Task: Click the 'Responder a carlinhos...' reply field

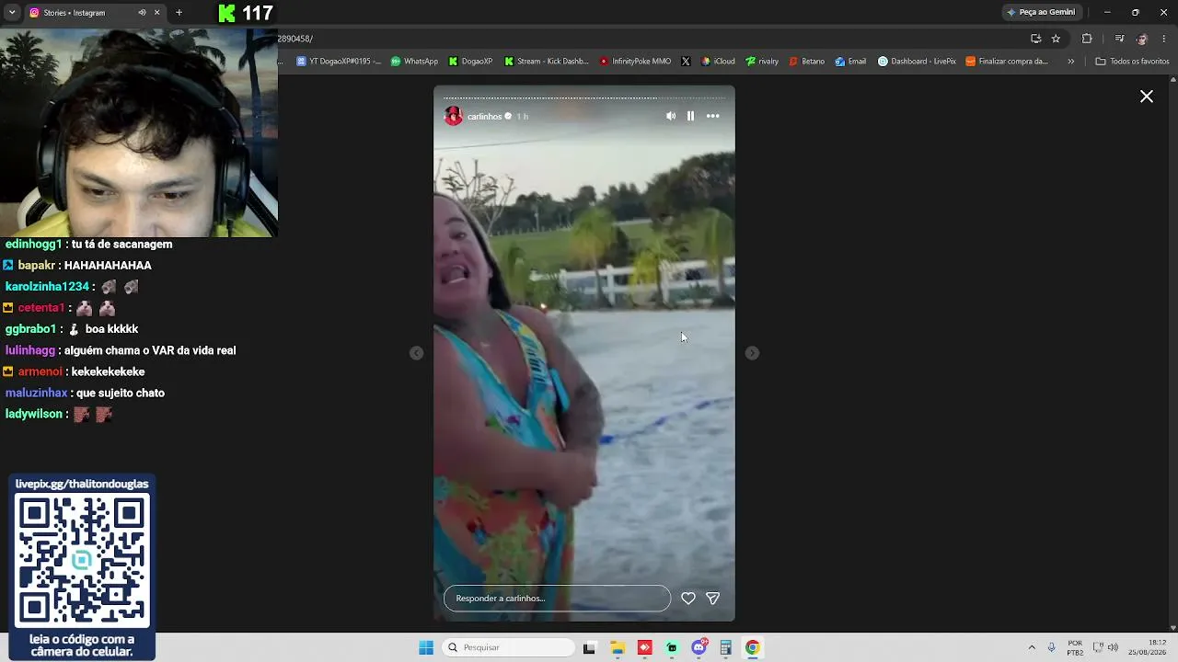Action: [557, 599]
